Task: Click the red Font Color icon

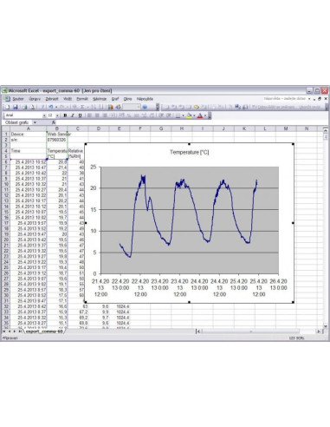Action: (x=200, y=115)
